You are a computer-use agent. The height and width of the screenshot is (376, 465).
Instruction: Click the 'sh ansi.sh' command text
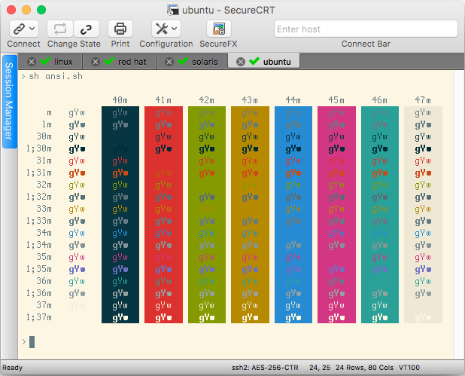point(56,76)
